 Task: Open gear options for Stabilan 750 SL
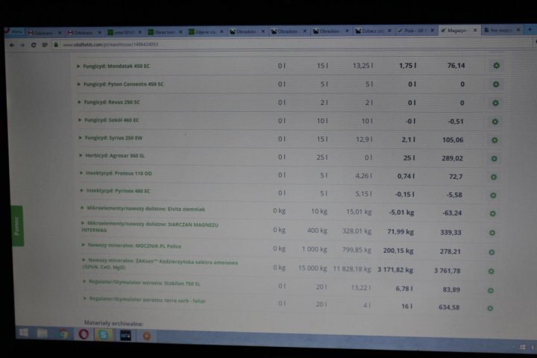pos(490,289)
